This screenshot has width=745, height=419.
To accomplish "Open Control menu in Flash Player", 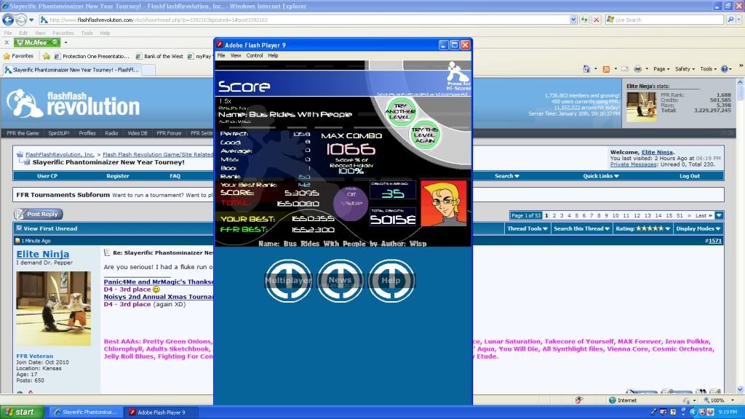I will pyautogui.click(x=255, y=55).
